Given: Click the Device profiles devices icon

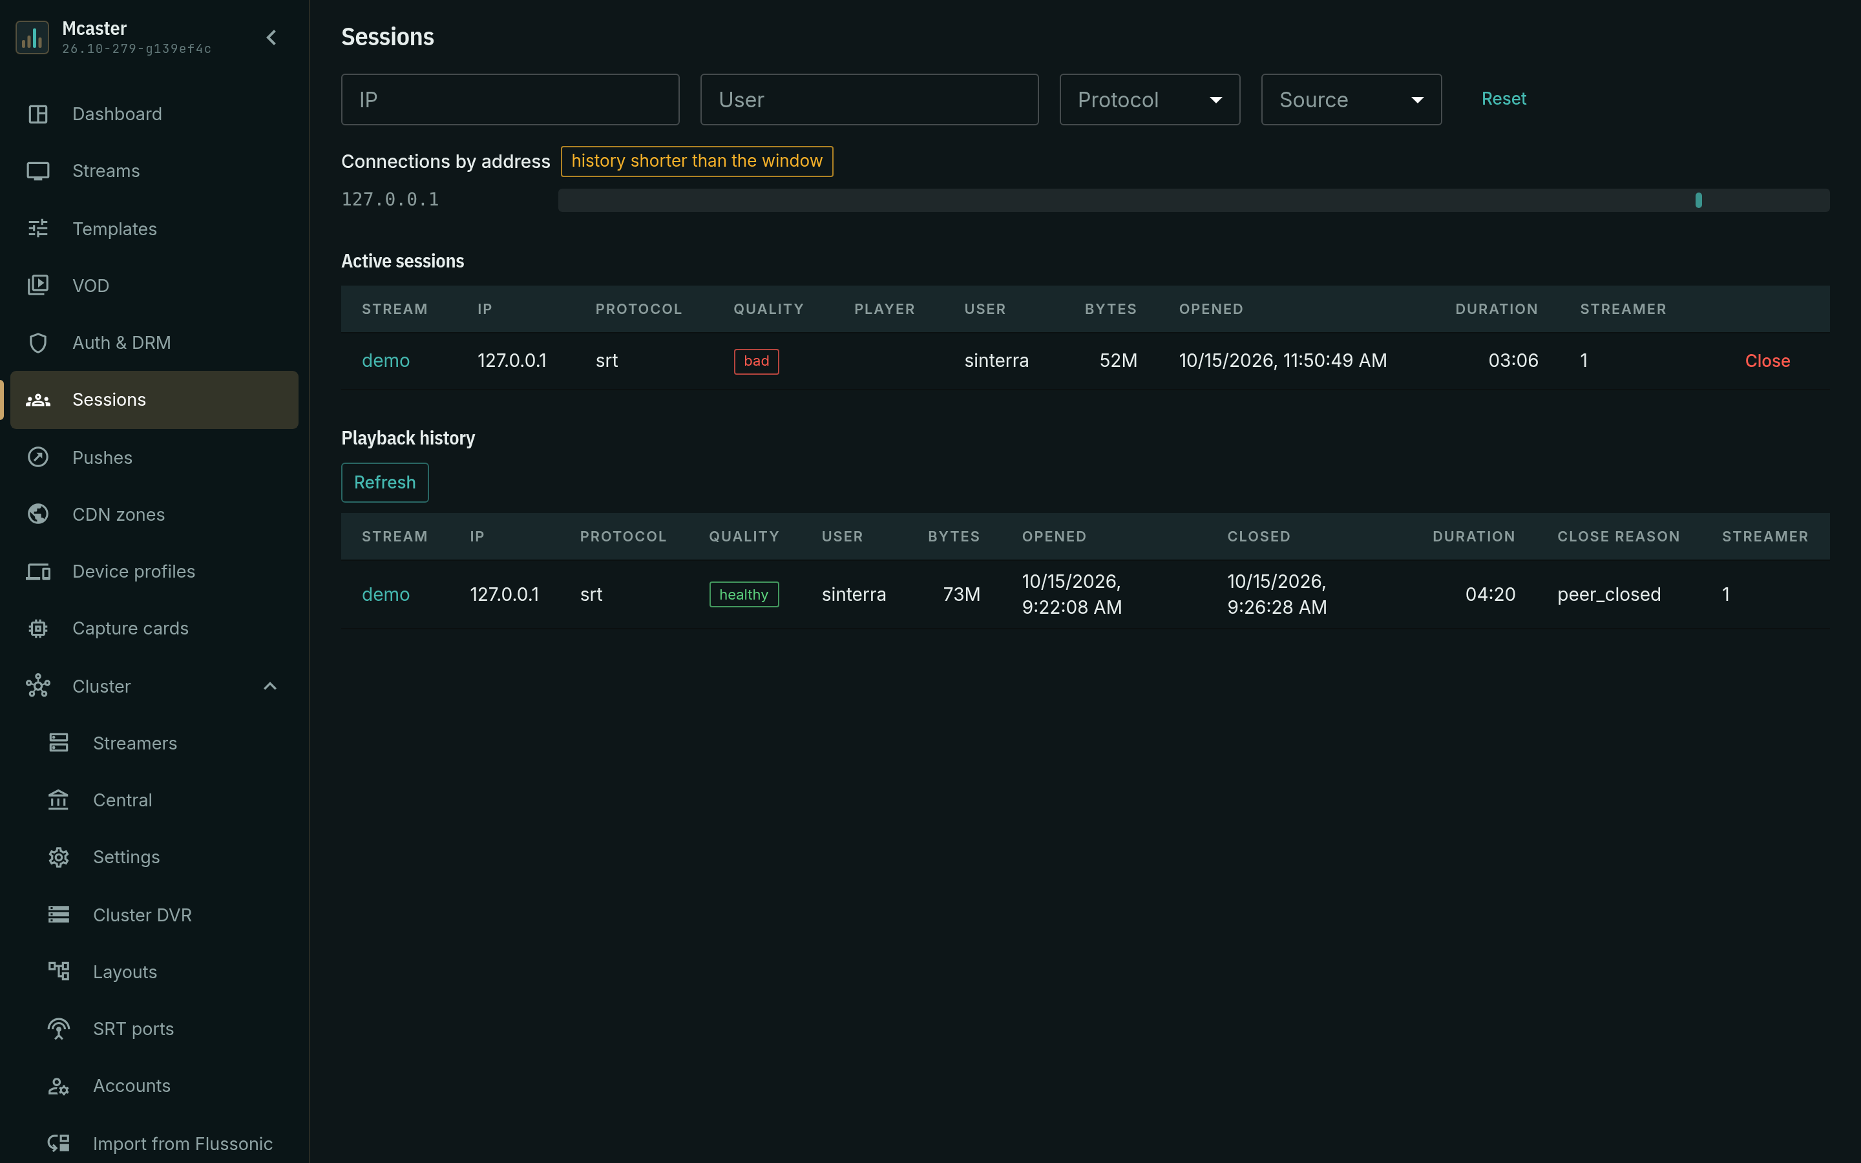Looking at the screenshot, I should coord(37,572).
